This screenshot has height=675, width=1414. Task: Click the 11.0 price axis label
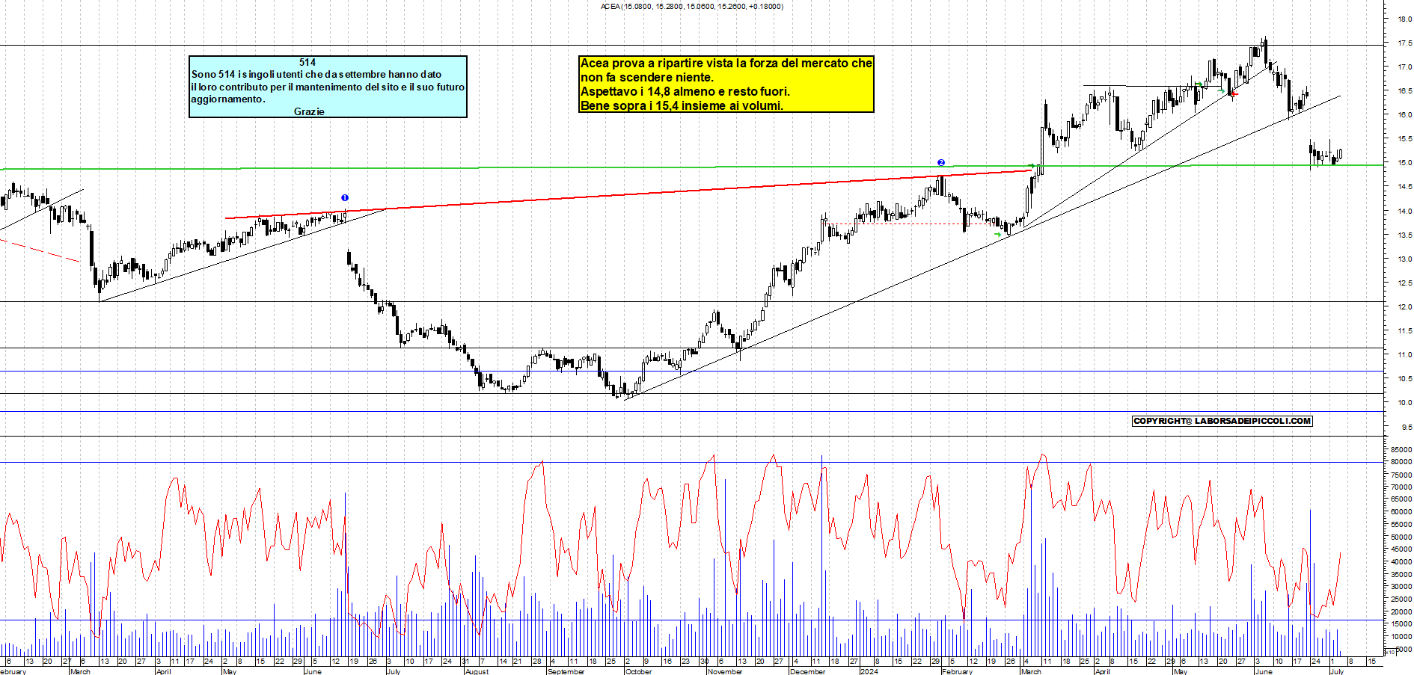coord(1404,355)
